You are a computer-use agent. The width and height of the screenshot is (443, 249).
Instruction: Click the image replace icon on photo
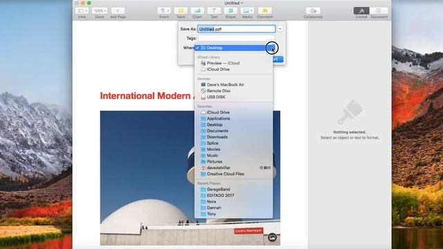(x=272, y=238)
